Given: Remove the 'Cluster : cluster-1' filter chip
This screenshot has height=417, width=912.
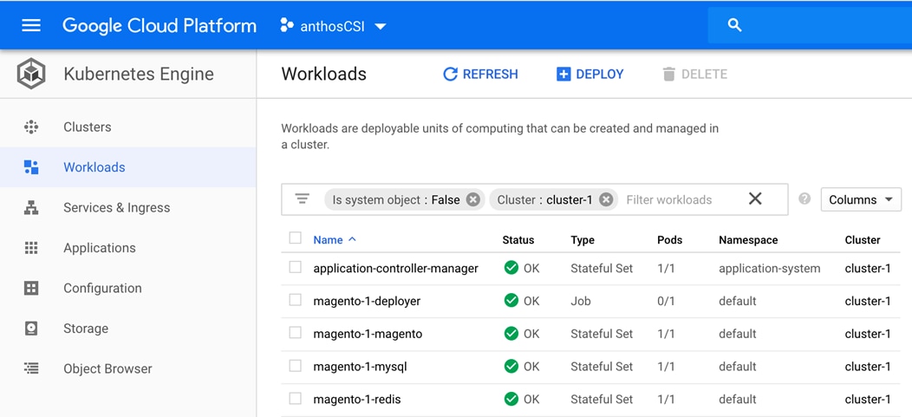Looking at the screenshot, I should click(x=606, y=199).
